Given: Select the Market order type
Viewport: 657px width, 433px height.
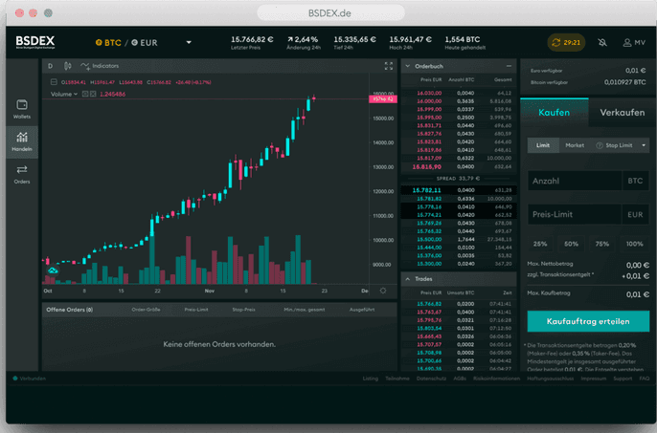Looking at the screenshot, I should click(x=575, y=145).
